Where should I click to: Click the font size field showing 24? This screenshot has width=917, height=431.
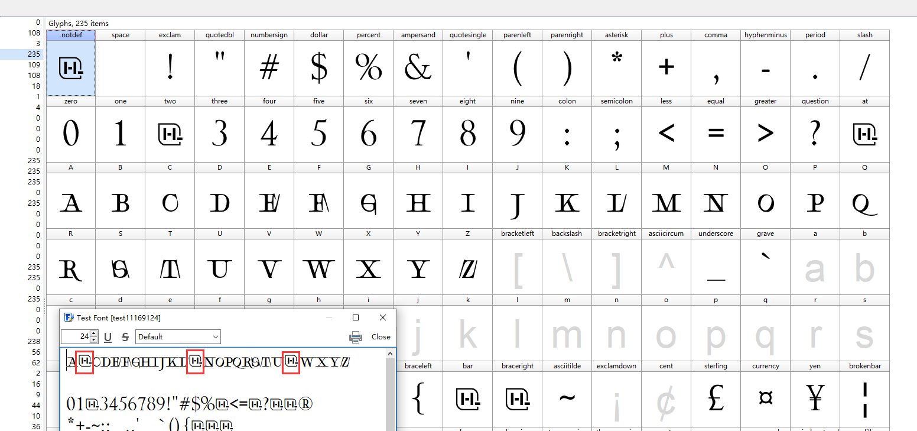pos(76,337)
